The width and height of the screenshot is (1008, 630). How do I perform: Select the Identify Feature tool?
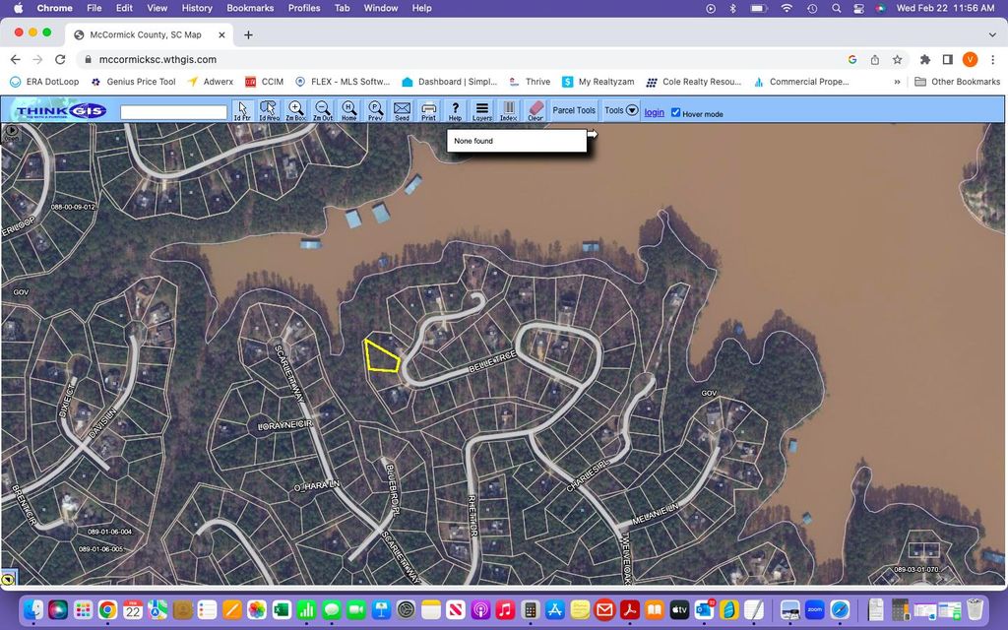pyautogui.click(x=242, y=110)
